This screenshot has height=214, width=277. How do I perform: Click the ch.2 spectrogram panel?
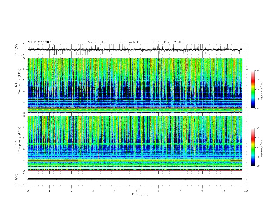pyautogui.click(x=135, y=143)
